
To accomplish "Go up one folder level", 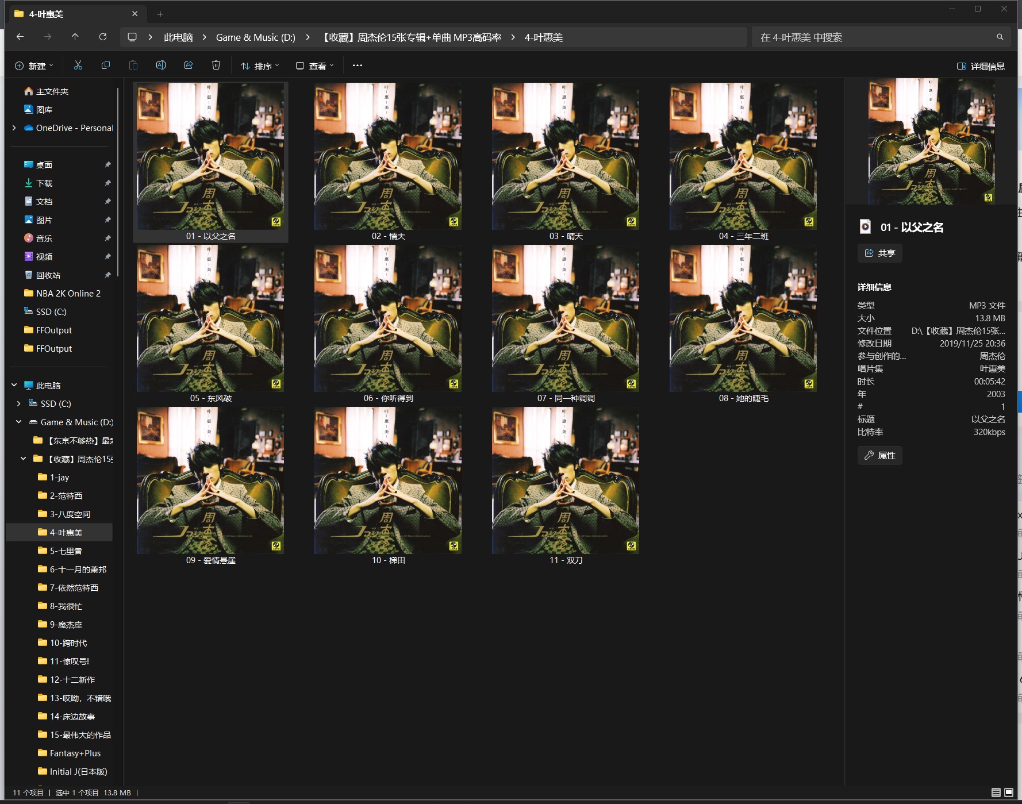I will click(75, 37).
